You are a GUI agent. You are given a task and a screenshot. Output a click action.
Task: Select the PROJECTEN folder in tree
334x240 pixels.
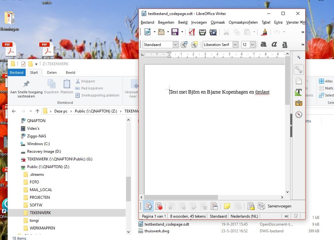[40, 197]
